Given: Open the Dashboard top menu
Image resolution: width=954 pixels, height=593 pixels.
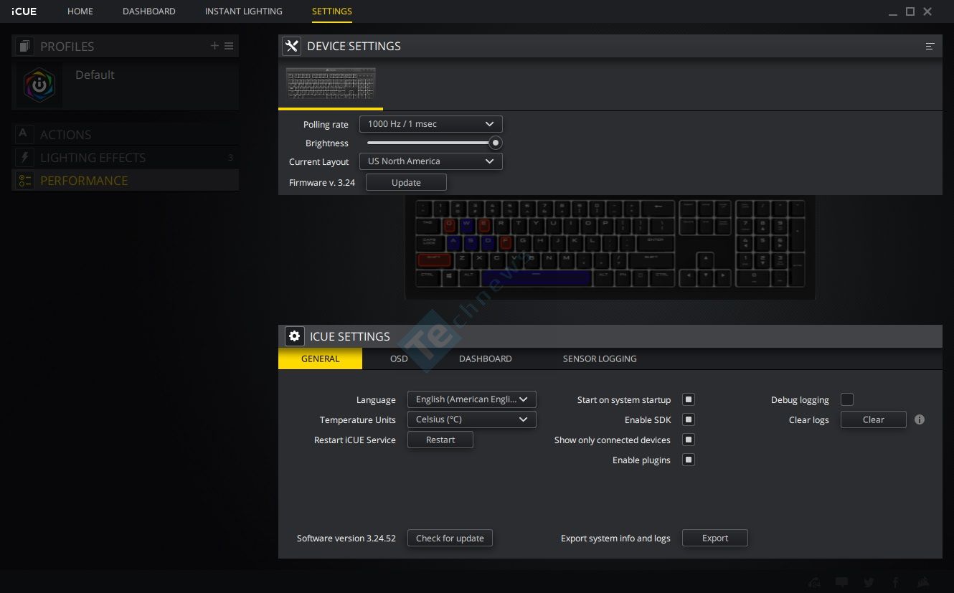Looking at the screenshot, I should [149, 11].
